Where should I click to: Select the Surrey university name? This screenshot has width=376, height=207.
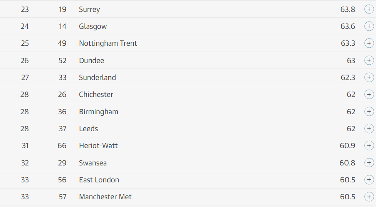[89, 9]
